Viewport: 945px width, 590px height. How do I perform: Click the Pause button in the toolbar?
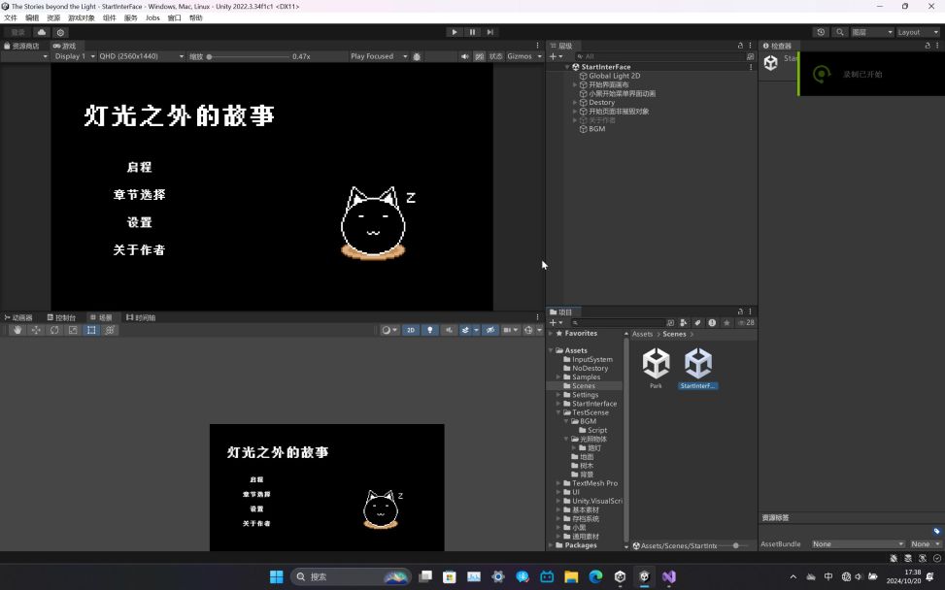[472, 32]
